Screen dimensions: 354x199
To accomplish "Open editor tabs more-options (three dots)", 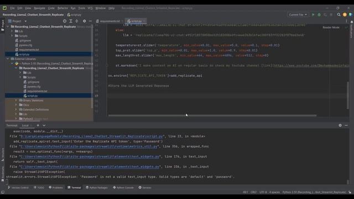I will point(346,21).
